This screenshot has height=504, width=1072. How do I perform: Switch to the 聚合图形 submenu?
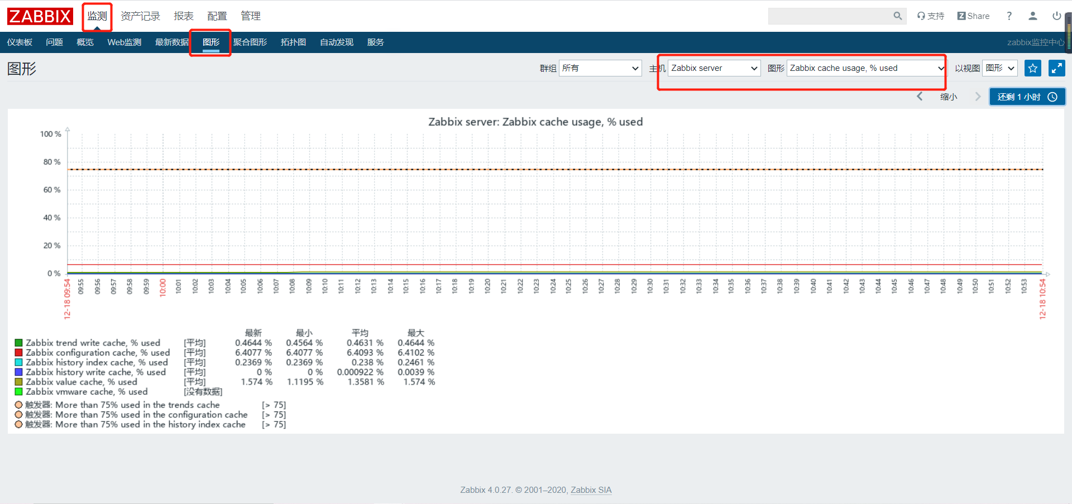[x=250, y=42]
